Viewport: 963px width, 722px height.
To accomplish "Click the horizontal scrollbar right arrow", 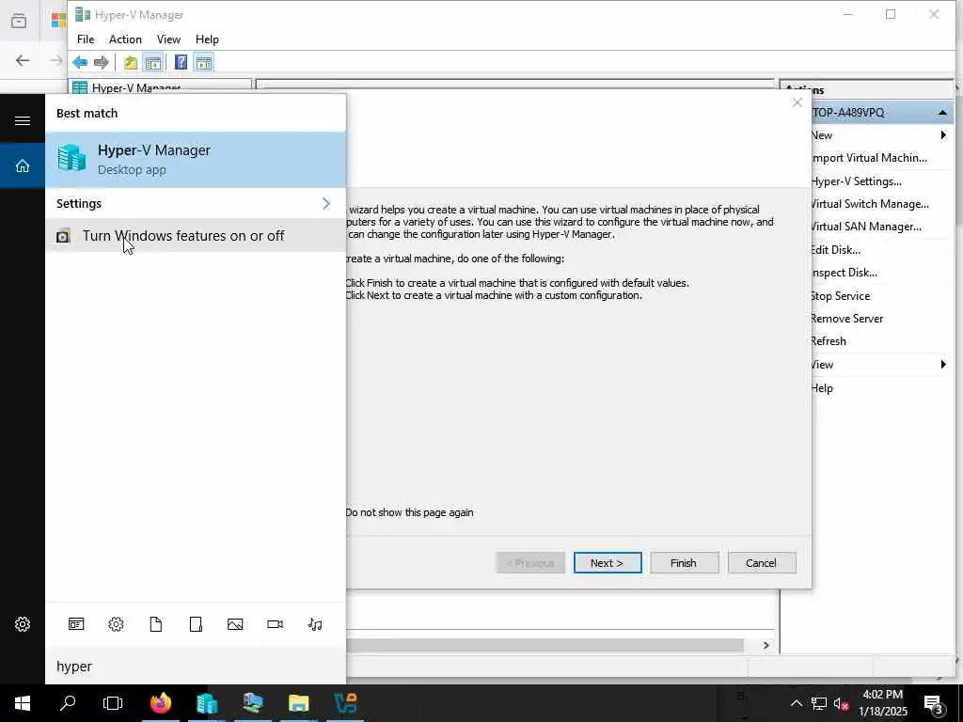I will click(x=766, y=645).
